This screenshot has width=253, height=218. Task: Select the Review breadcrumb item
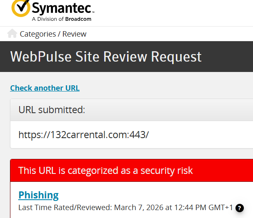74,34
